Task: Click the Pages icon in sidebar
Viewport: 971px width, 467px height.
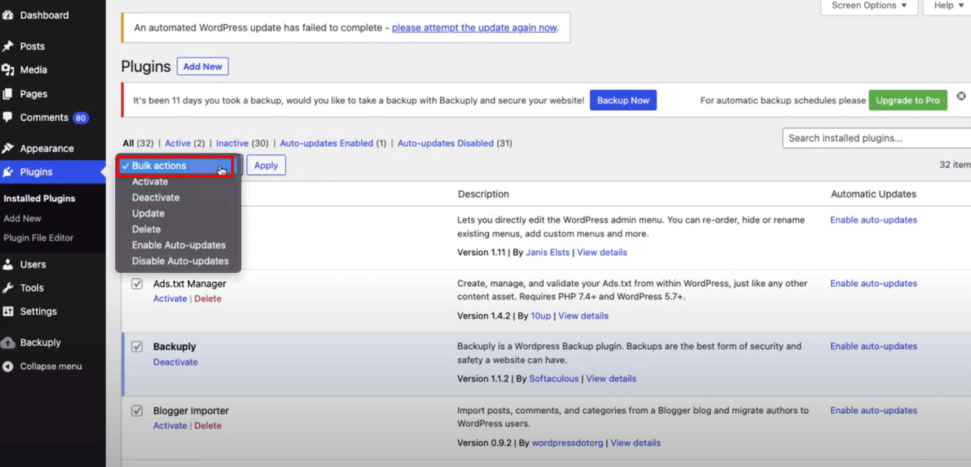Action: click(8, 94)
